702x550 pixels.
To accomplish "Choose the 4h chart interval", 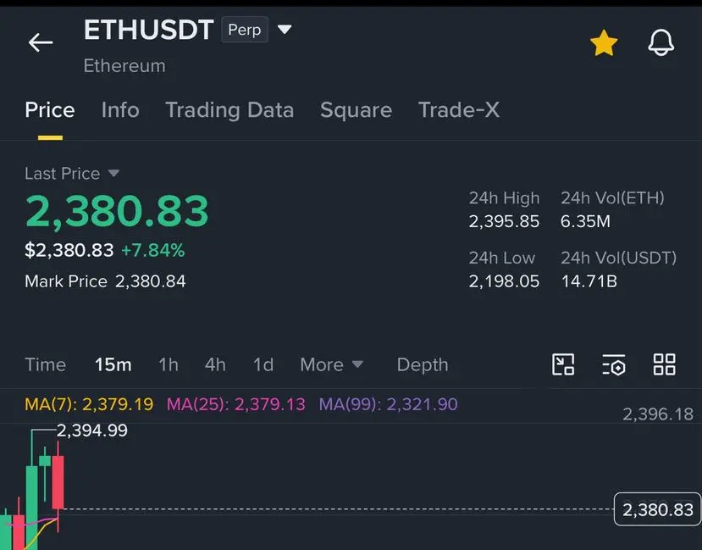I will (x=215, y=364).
